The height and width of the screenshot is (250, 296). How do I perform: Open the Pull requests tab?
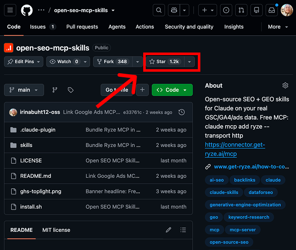click(x=82, y=27)
